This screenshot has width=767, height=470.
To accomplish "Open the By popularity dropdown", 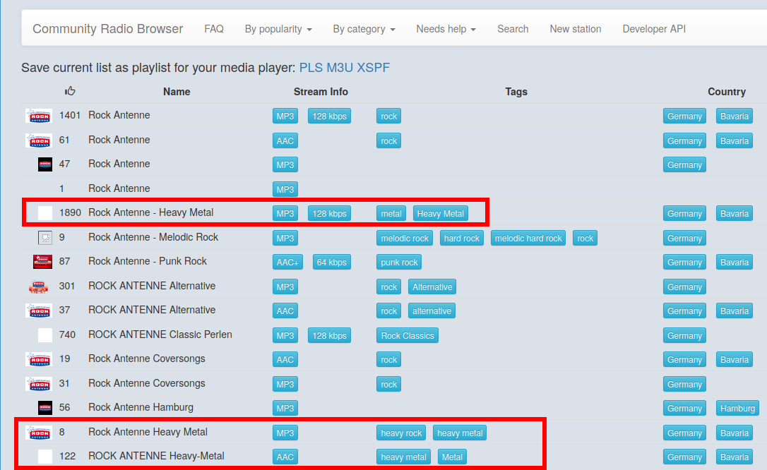I will (278, 29).
